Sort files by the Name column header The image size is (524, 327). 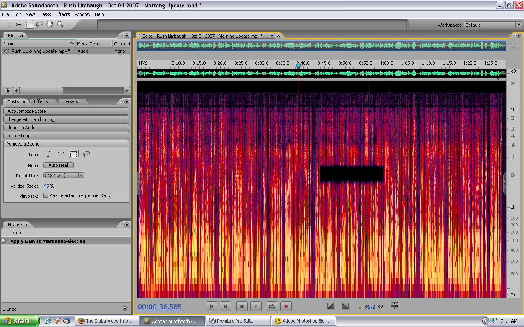[x=38, y=44]
